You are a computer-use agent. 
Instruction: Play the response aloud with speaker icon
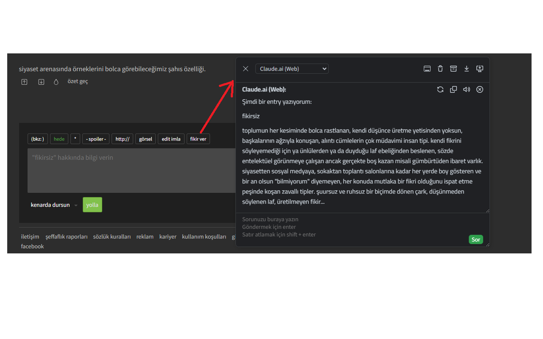(467, 89)
